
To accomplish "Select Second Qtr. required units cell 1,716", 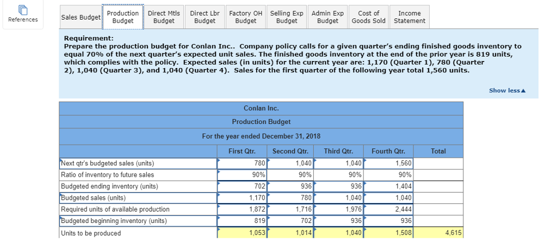I will [x=290, y=209].
